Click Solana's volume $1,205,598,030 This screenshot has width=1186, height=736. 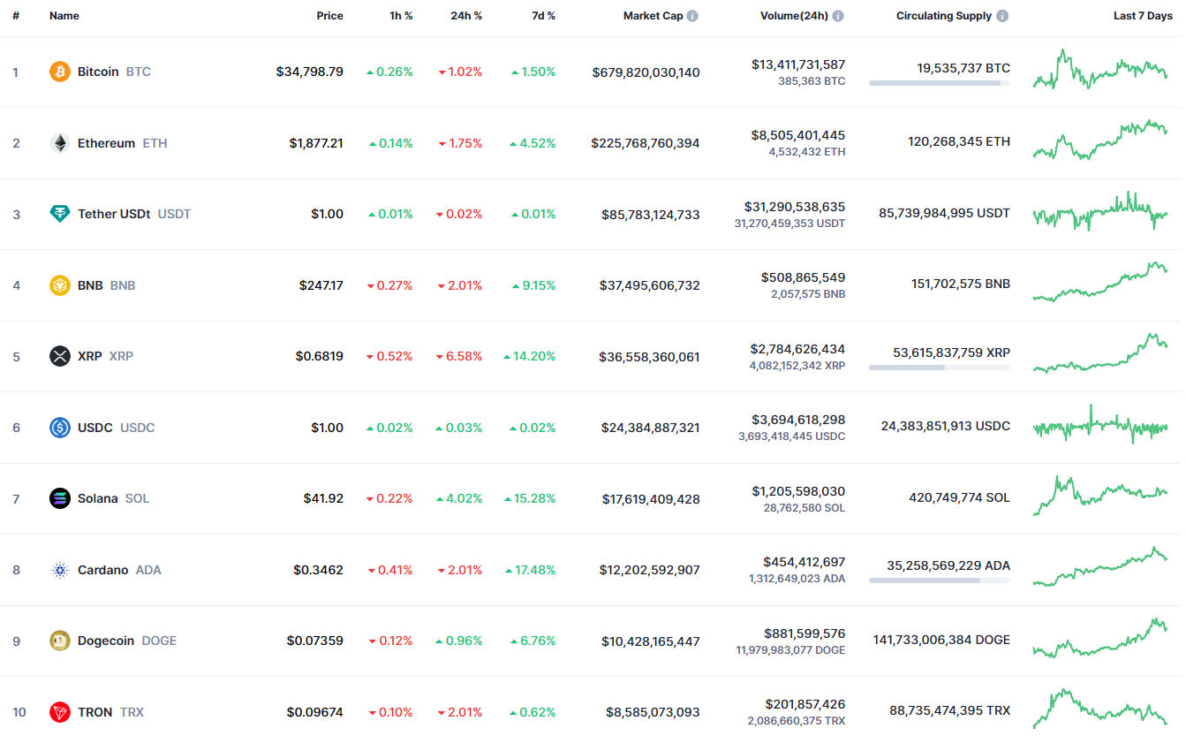coord(798,491)
